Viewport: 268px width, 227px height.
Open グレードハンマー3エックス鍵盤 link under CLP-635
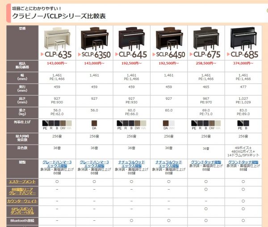57,164
